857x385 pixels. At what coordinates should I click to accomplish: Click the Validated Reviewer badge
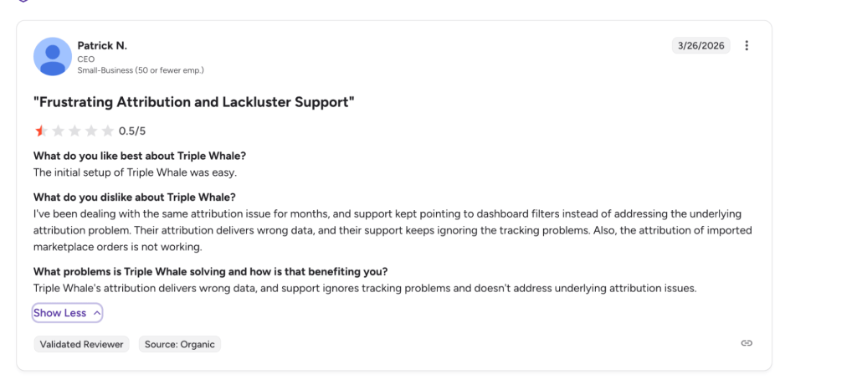(81, 344)
